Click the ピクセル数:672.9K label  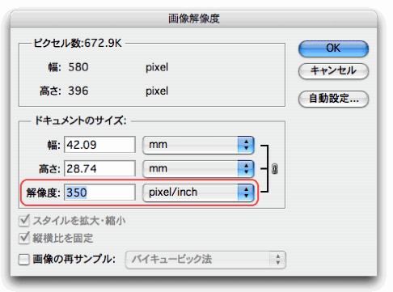pyautogui.click(x=78, y=43)
